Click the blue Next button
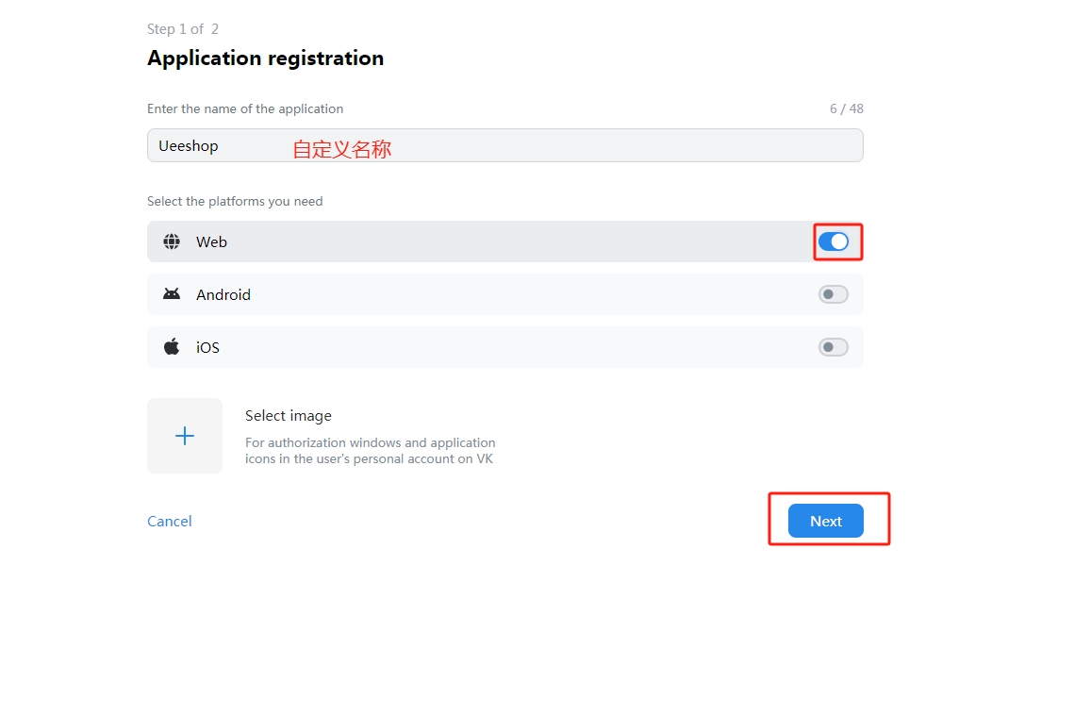This screenshot has height=715, width=1091. pos(825,521)
